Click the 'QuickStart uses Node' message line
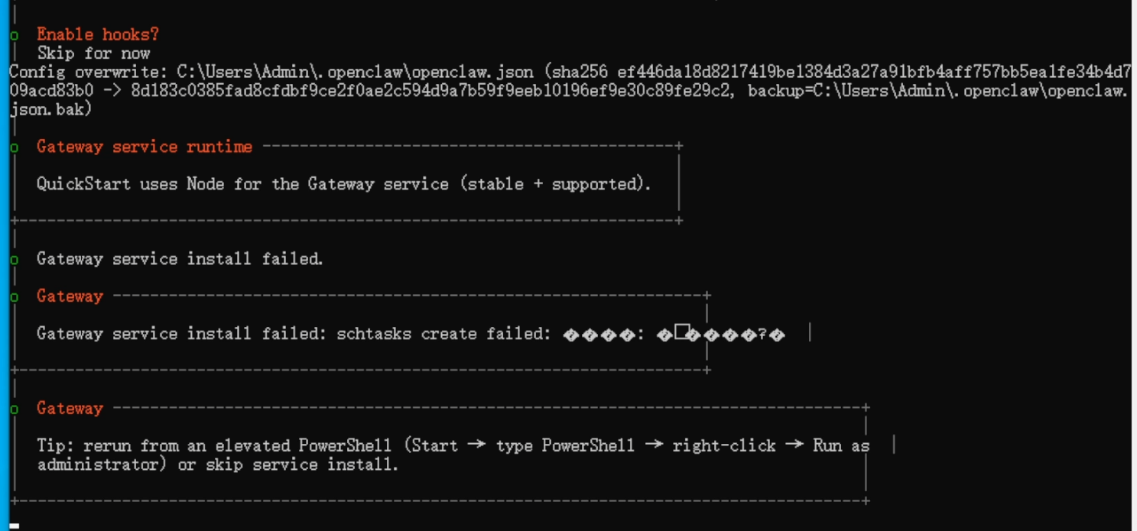 coord(344,184)
